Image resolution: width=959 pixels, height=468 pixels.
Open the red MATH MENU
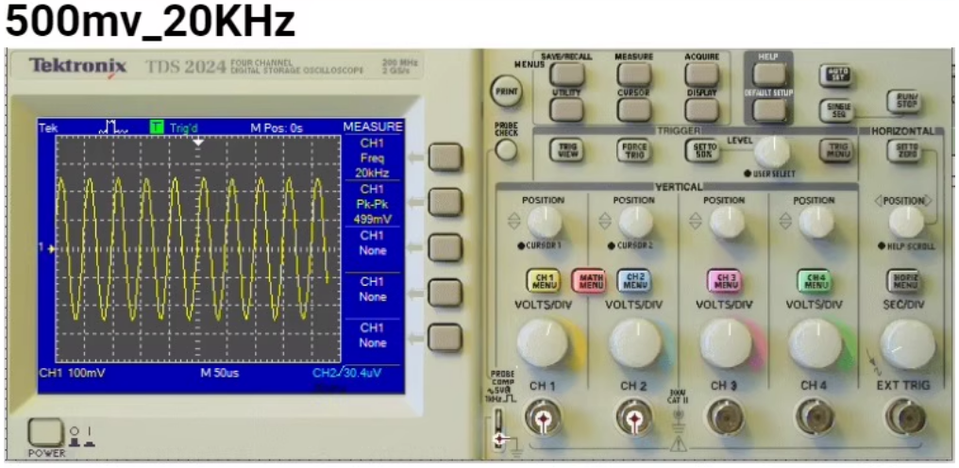coord(589,280)
